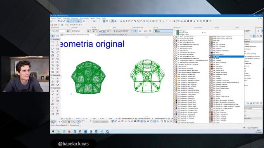The width and height of the screenshot is (264, 148).
Task: Open the Windows Start menu
Action: pyautogui.click(x=53, y=132)
